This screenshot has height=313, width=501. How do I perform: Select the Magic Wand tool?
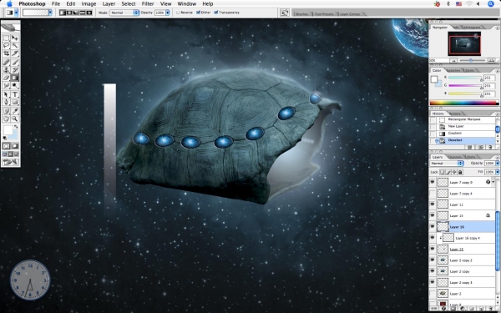15,46
